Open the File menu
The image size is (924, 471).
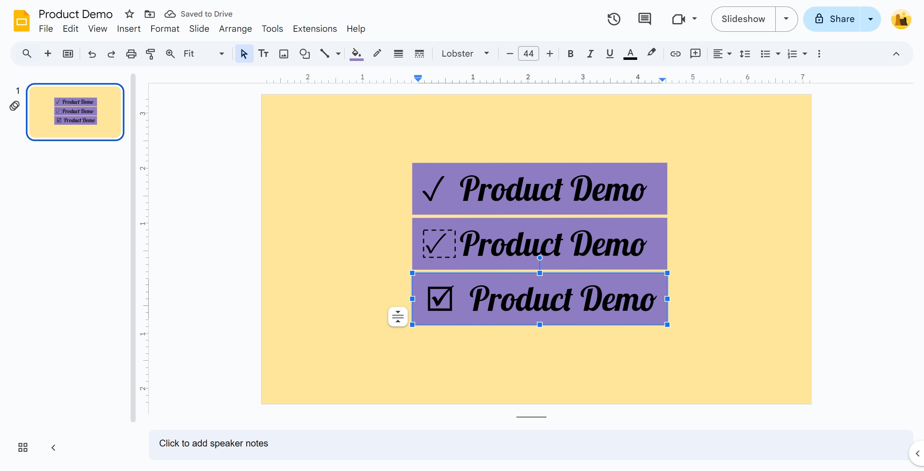tap(46, 28)
